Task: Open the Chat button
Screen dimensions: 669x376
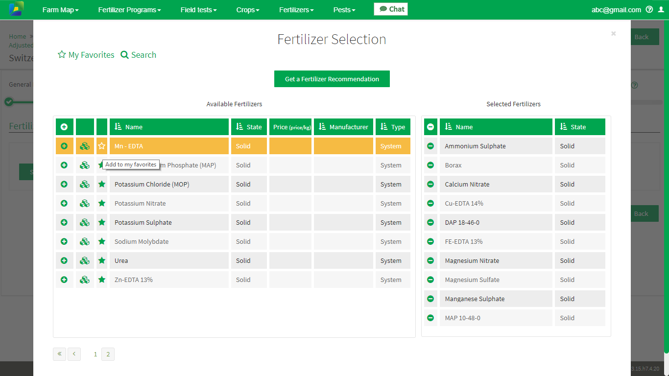Action: pos(391,9)
